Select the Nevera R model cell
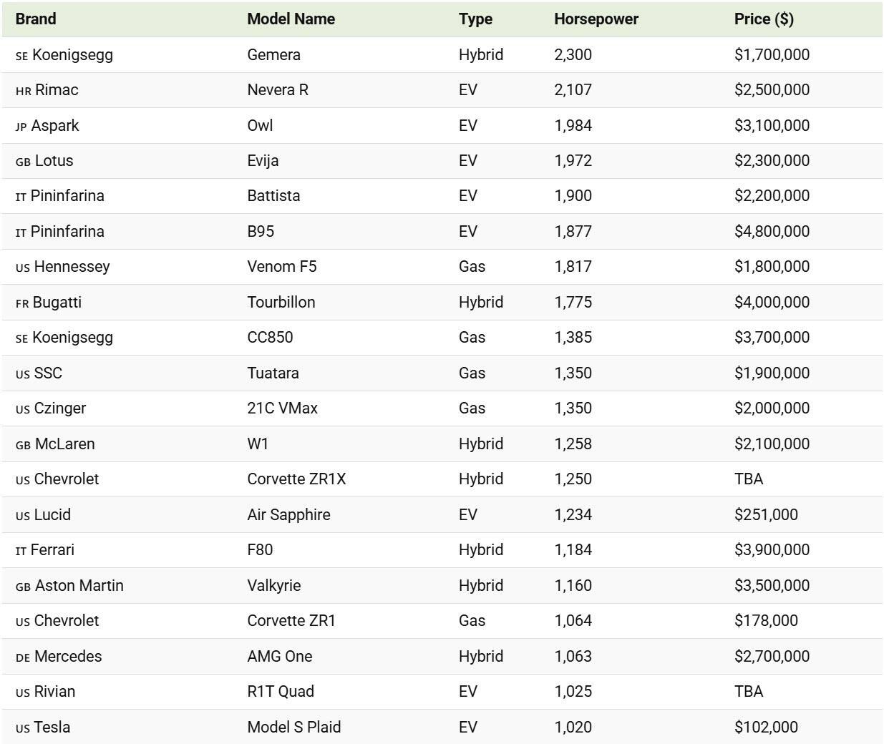This screenshot has width=884, height=749. [278, 90]
